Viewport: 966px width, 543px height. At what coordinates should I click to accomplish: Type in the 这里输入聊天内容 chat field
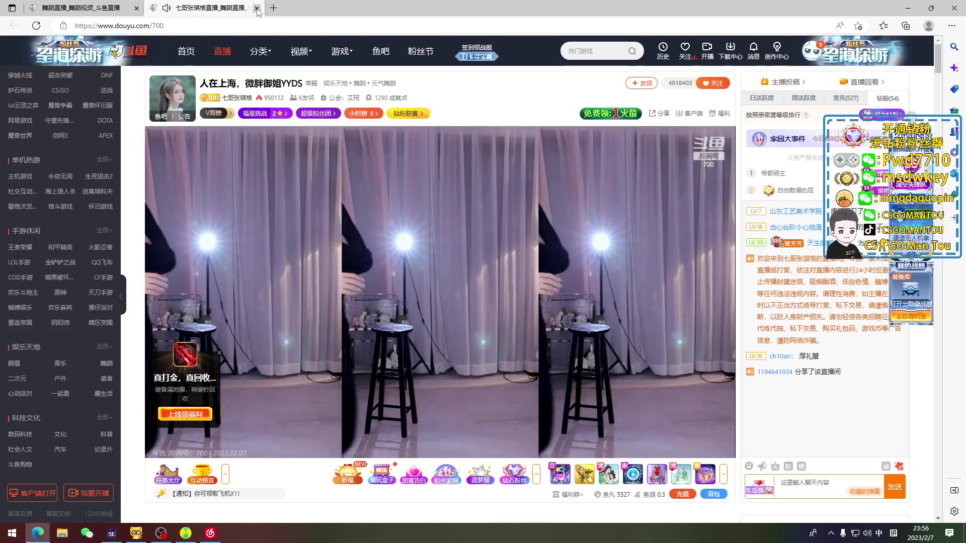825,485
